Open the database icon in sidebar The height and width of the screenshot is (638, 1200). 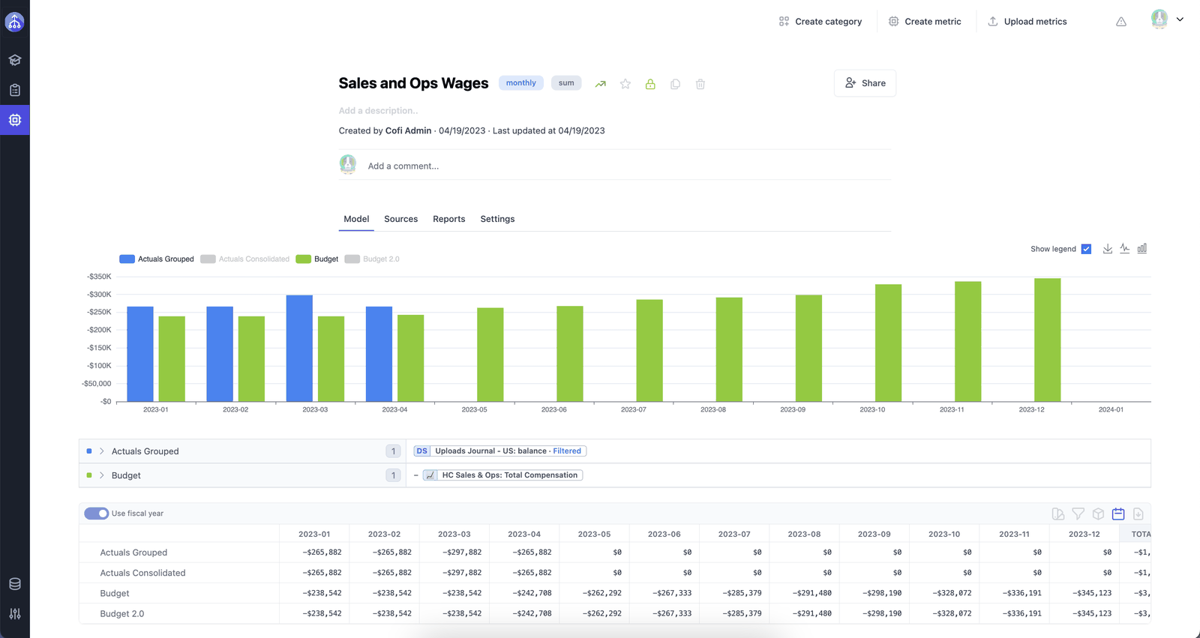click(15, 584)
